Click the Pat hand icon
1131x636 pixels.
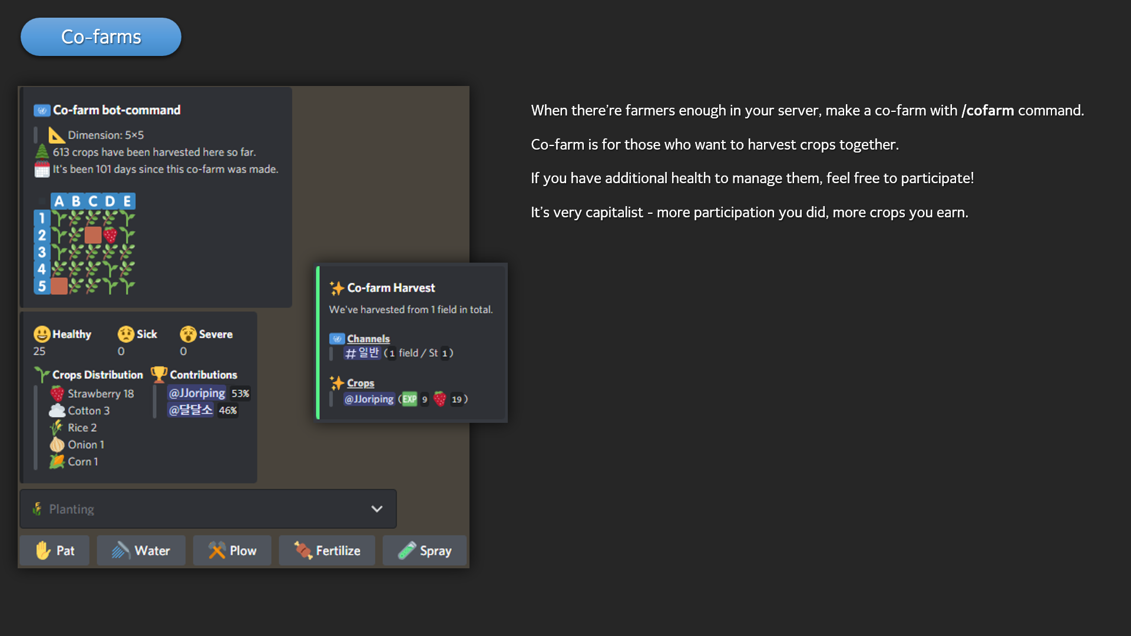click(43, 551)
